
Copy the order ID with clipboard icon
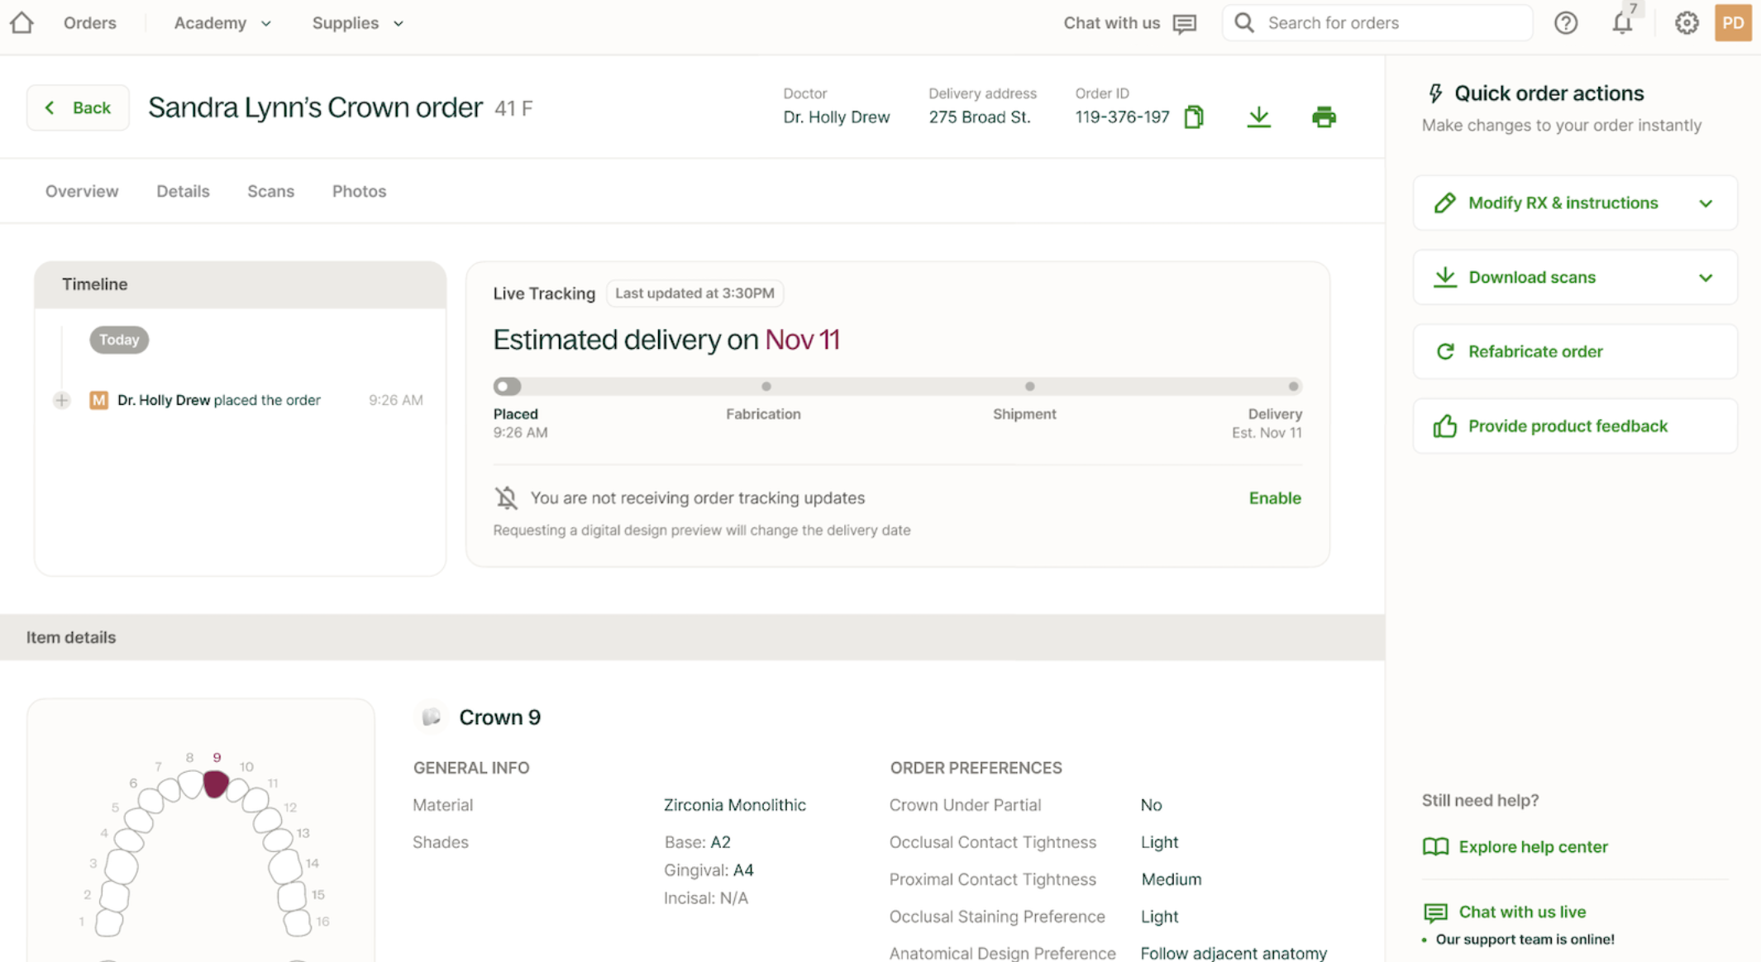1193,117
